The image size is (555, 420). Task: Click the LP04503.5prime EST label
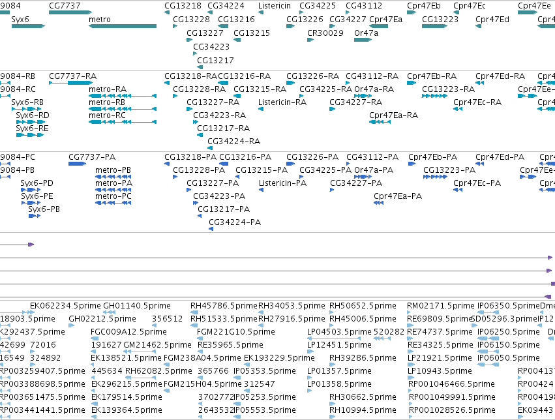[339, 332]
